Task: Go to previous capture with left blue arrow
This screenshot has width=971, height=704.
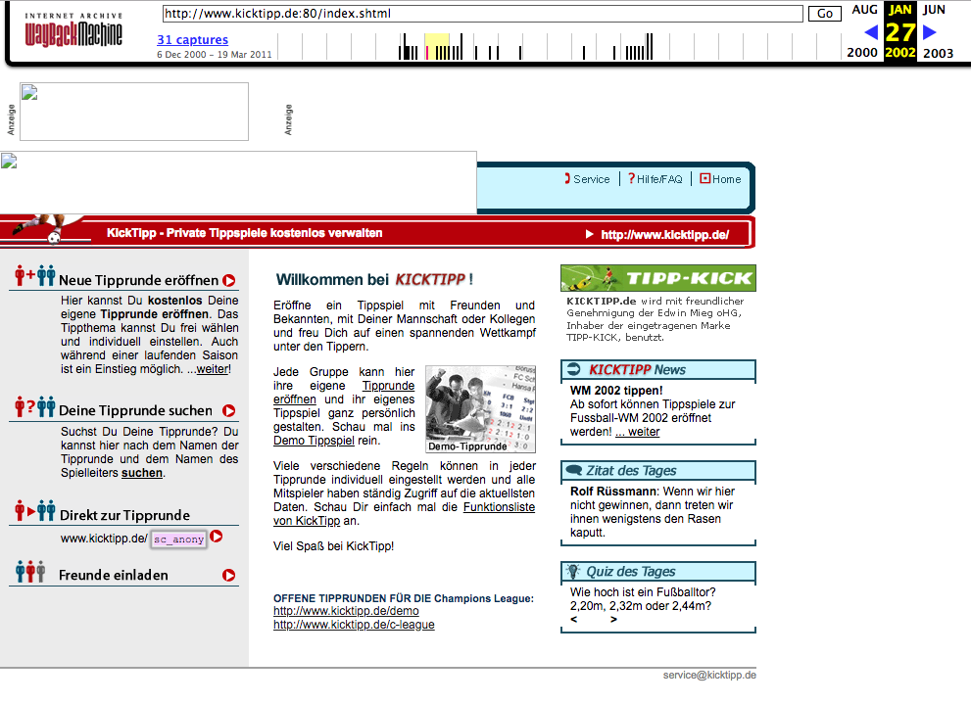Action: (x=870, y=32)
